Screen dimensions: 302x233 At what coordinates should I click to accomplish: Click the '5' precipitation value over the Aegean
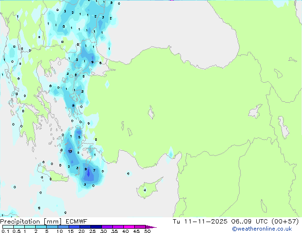(79, 137)
